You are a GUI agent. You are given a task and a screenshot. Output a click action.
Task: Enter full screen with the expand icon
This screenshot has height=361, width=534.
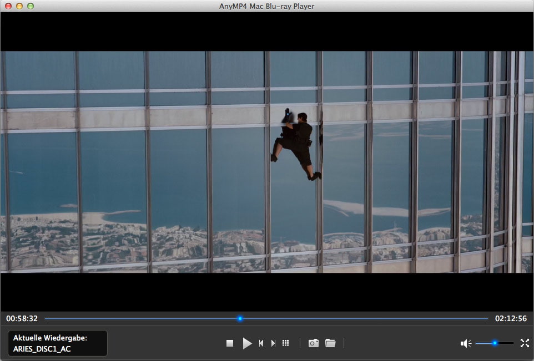525,343
